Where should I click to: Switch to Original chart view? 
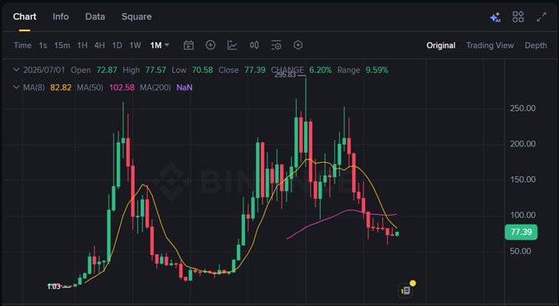click(441, 45)
